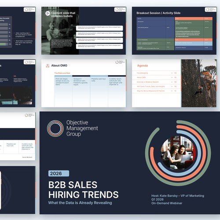Click the arrow in the Housekeeping agenda row
Viewport: 220px width, 220px height.
pos(172,73)
